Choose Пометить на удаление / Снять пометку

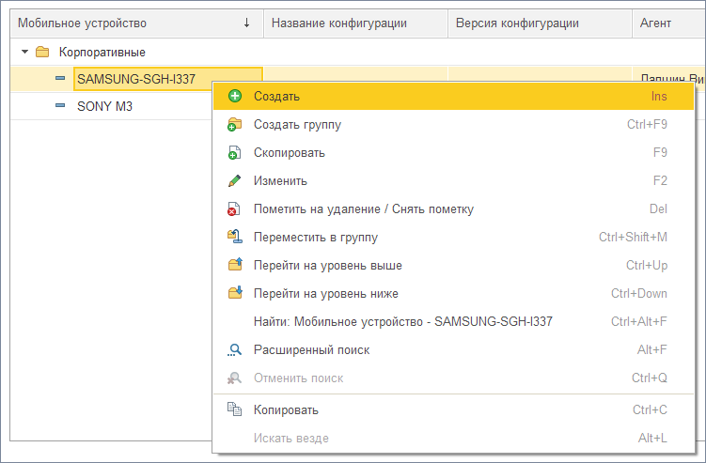coord(453,209)
